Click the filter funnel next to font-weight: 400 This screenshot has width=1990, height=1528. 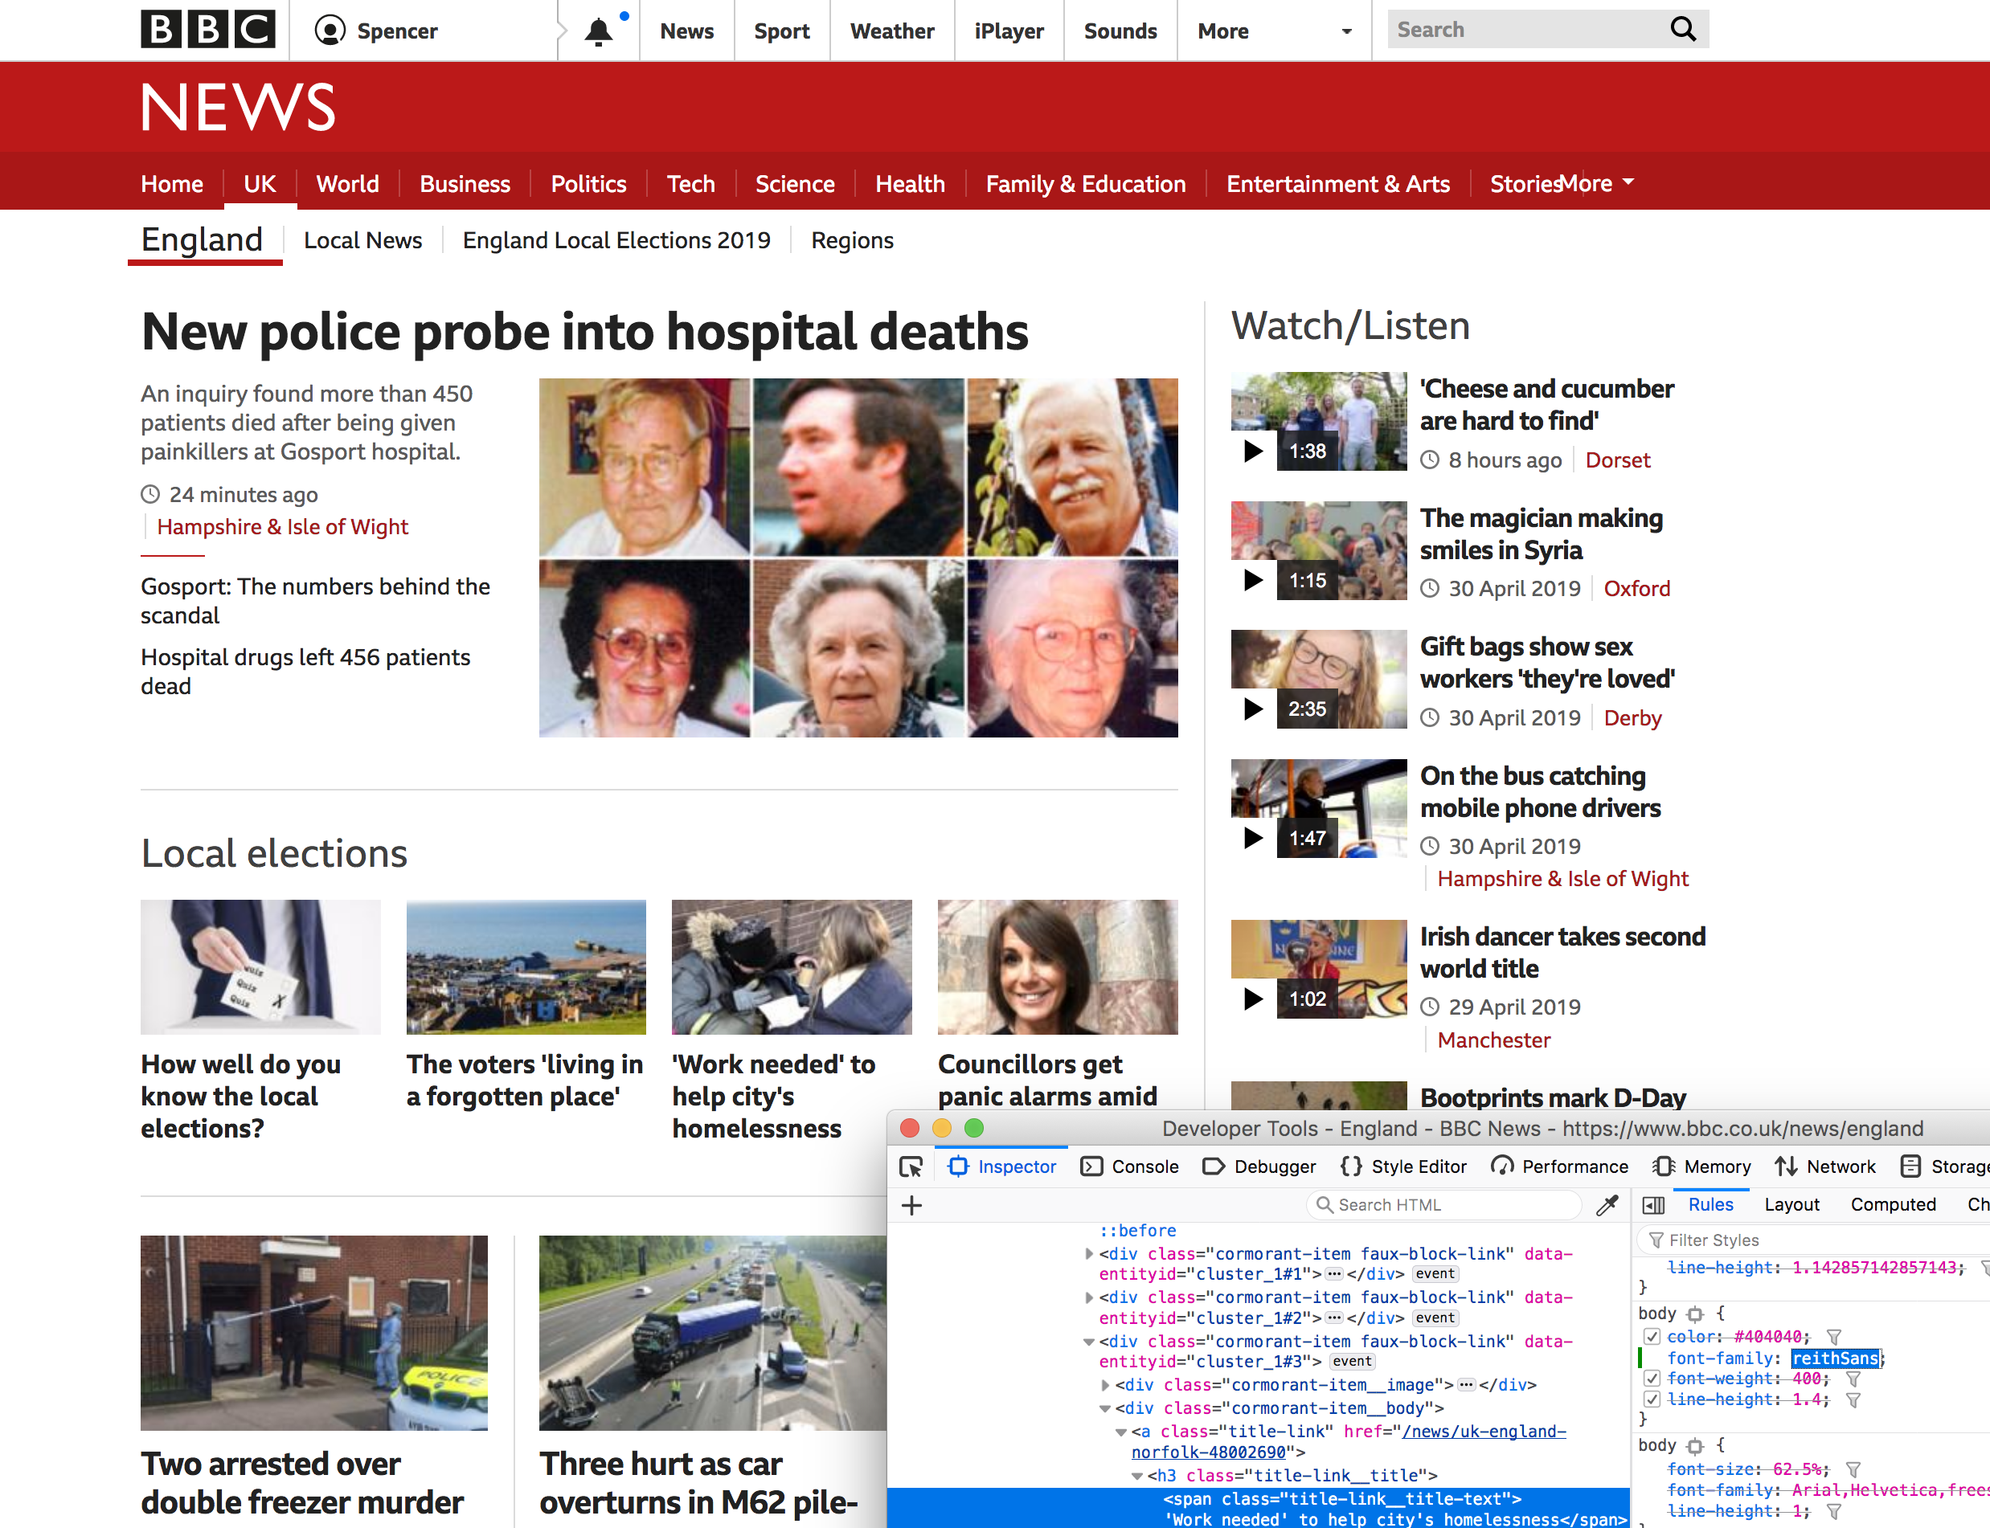point(1853,1379)
